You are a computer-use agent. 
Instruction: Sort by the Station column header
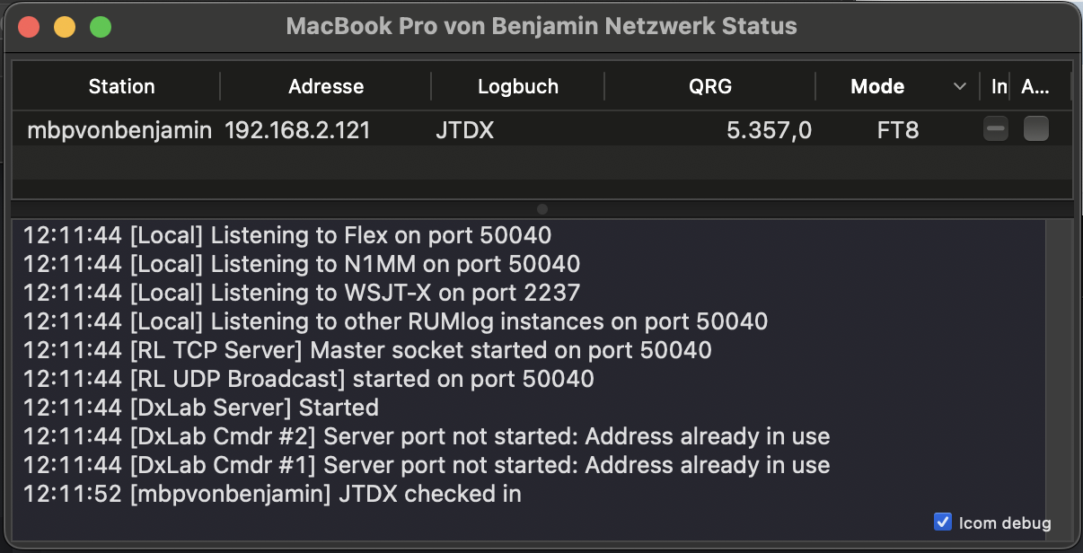[x=121, y=86]
